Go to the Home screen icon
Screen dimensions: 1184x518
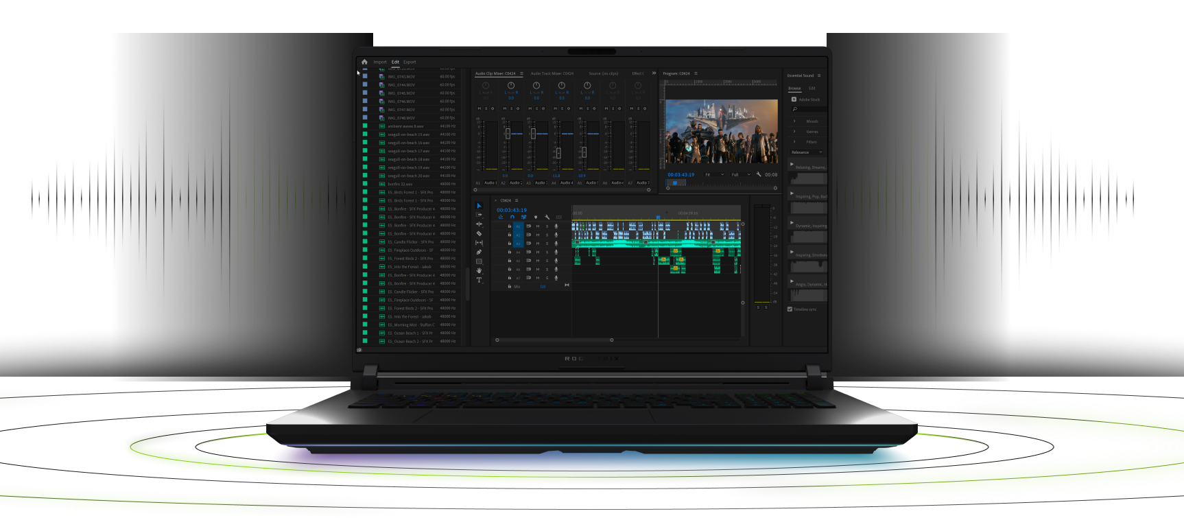tap(364, 62)
